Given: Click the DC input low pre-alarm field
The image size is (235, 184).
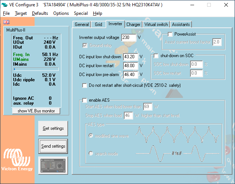Looking at the screenshot, I should pos(131,75).
